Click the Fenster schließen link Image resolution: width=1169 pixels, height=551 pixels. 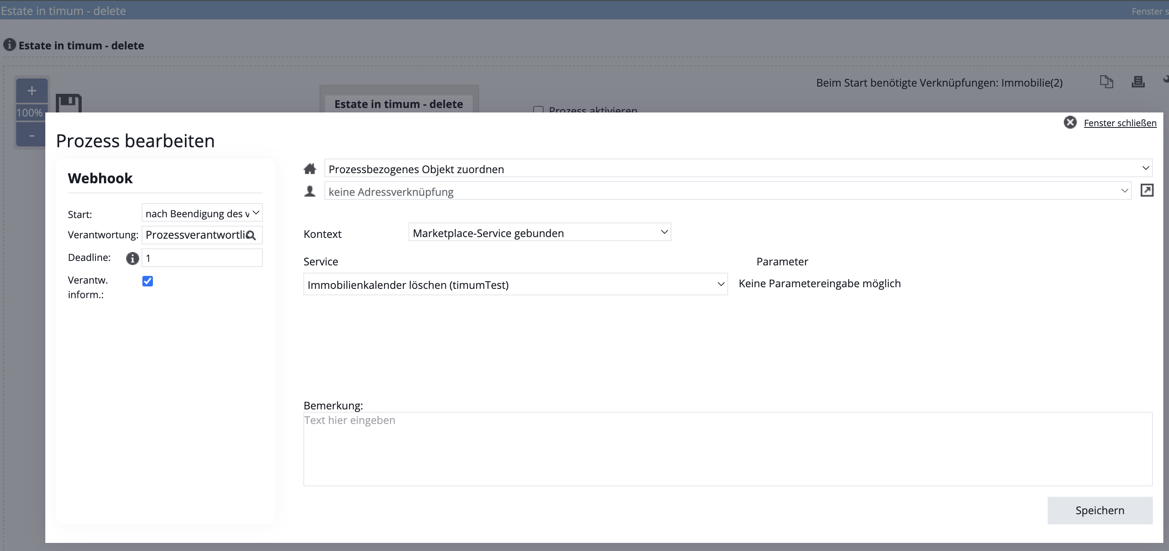pyautogui.click(x=1120, y=123)
